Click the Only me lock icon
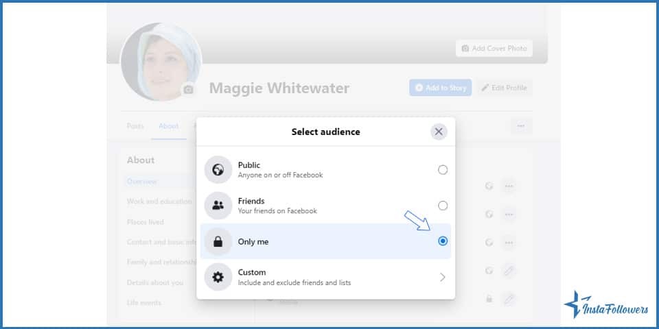This screenshot has width=659, height=329. (x=218, y=241)
